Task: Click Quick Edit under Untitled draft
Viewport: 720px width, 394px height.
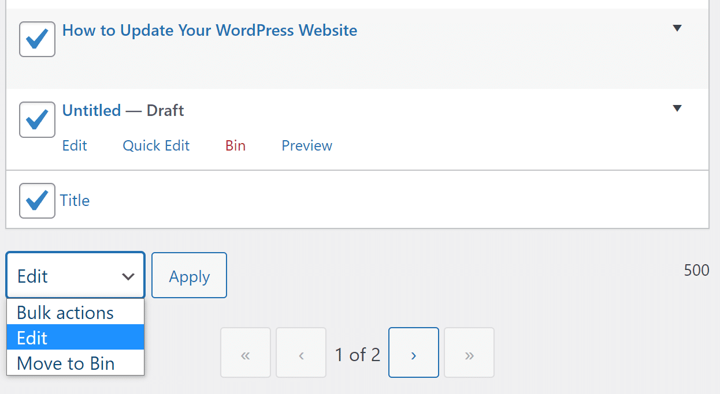Action: tap(156, 146)
